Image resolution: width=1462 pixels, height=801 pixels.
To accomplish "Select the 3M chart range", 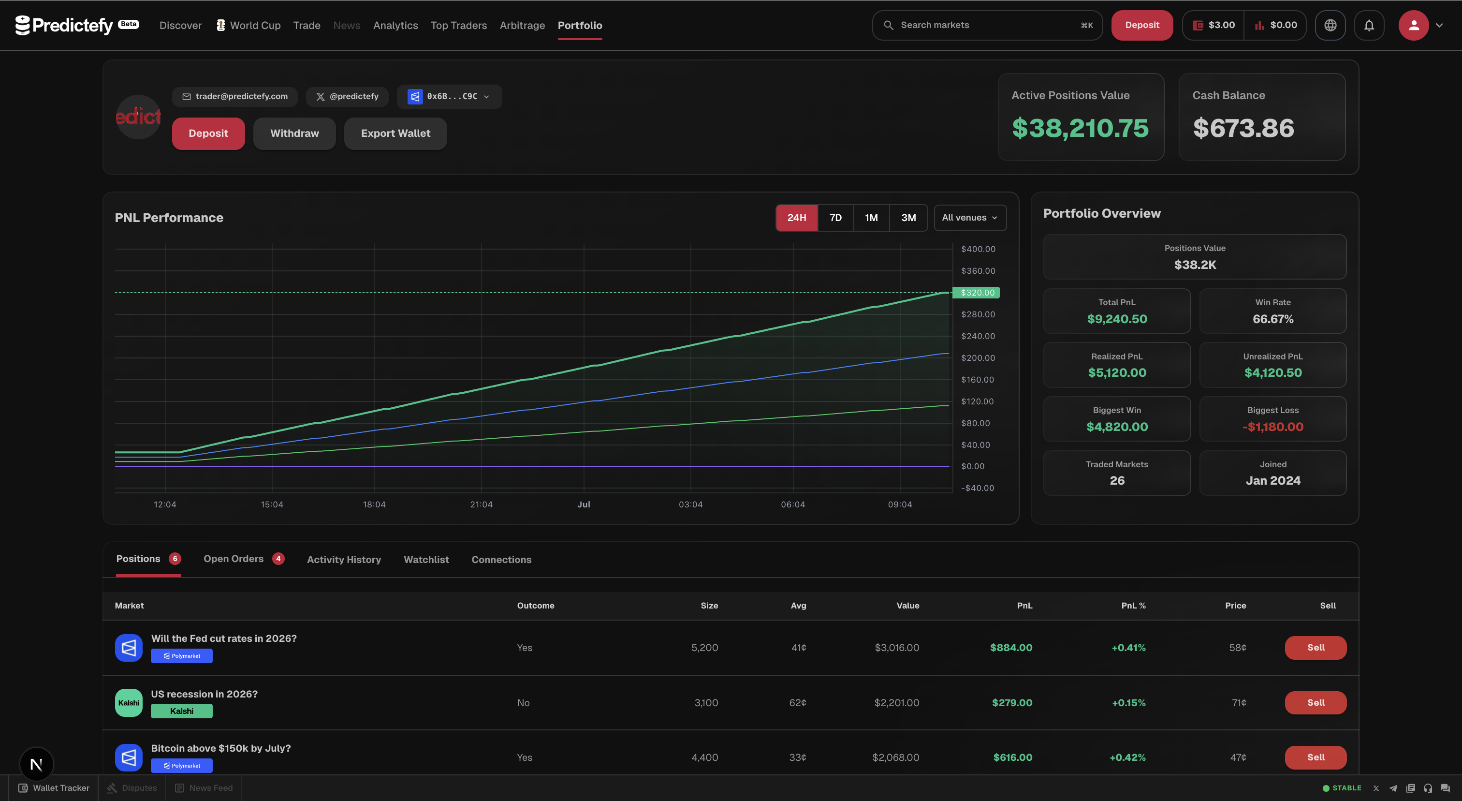I will click(908, 218).
